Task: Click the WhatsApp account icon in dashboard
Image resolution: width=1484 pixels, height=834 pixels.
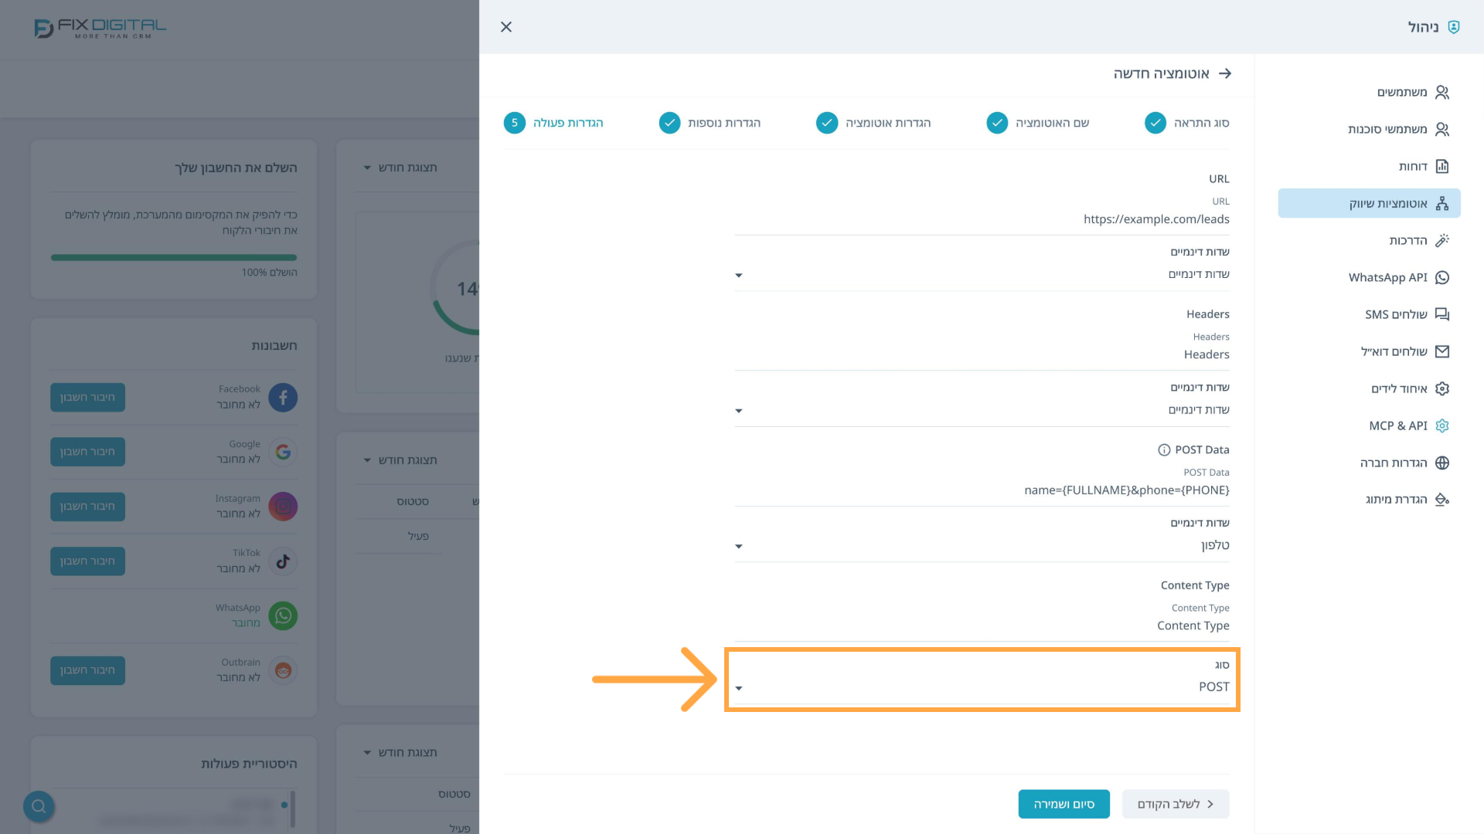Action: coord(283,615)
